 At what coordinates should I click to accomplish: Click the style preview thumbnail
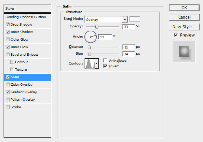coord(184,51)
